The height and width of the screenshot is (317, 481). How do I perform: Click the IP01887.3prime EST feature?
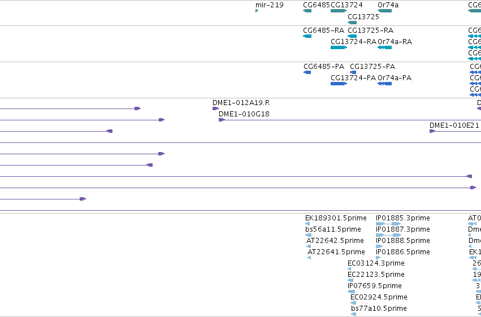coord(388,235)
